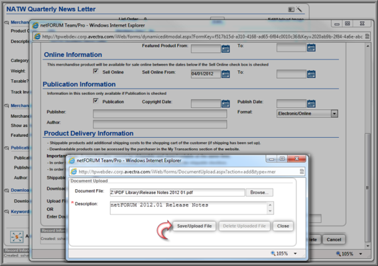The height and width of the screenshot is (266, 378).
Task: Click the Copyright Date input field
Action: pos(206,104)
